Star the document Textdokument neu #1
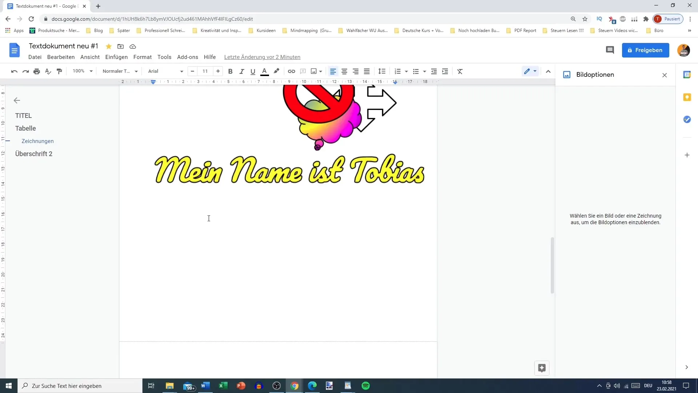This screenshot has width=698, height=393. tap(108, 46)
